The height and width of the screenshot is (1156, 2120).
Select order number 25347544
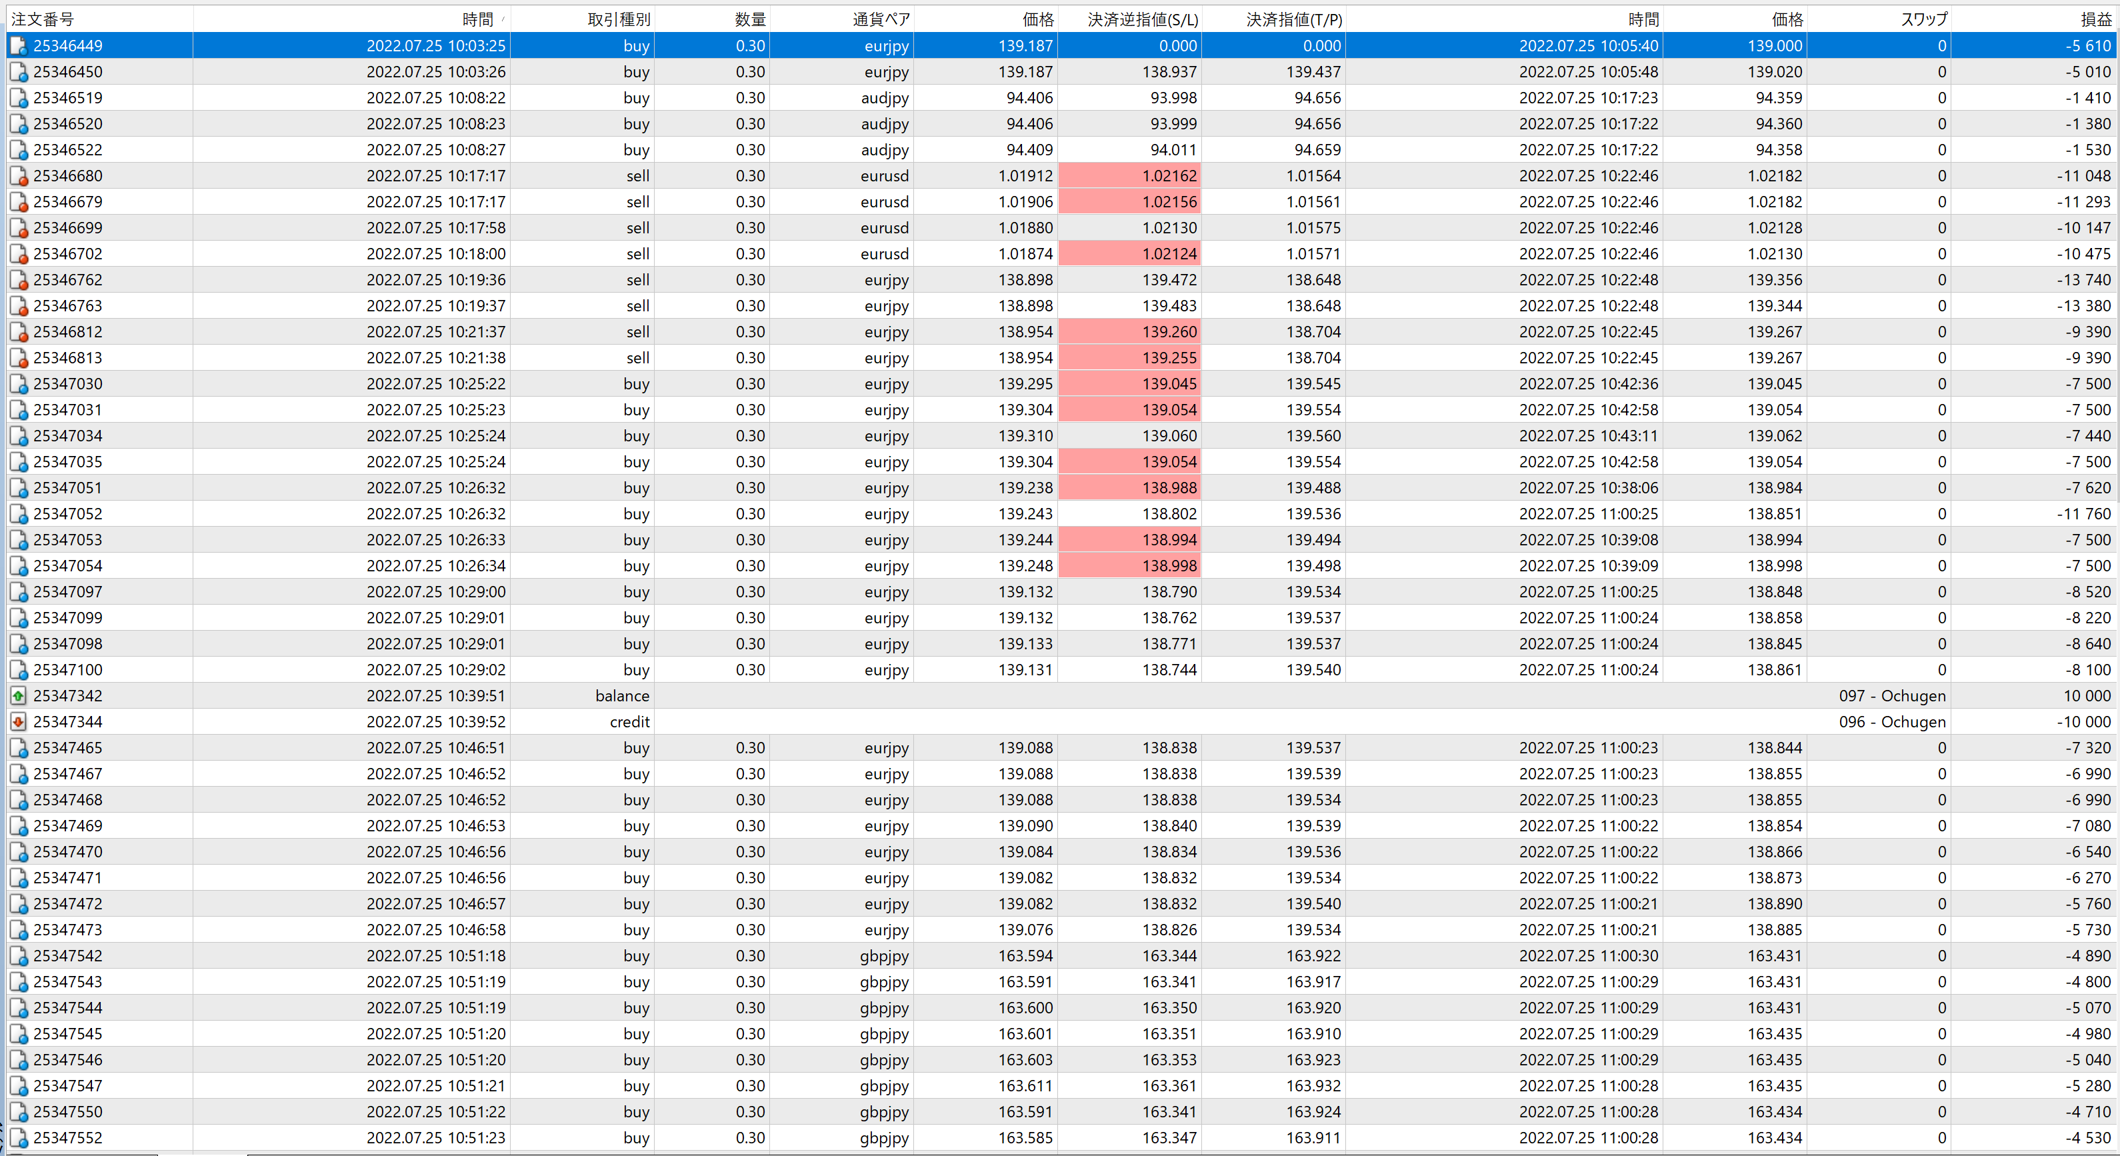[x=68, y=1008]
